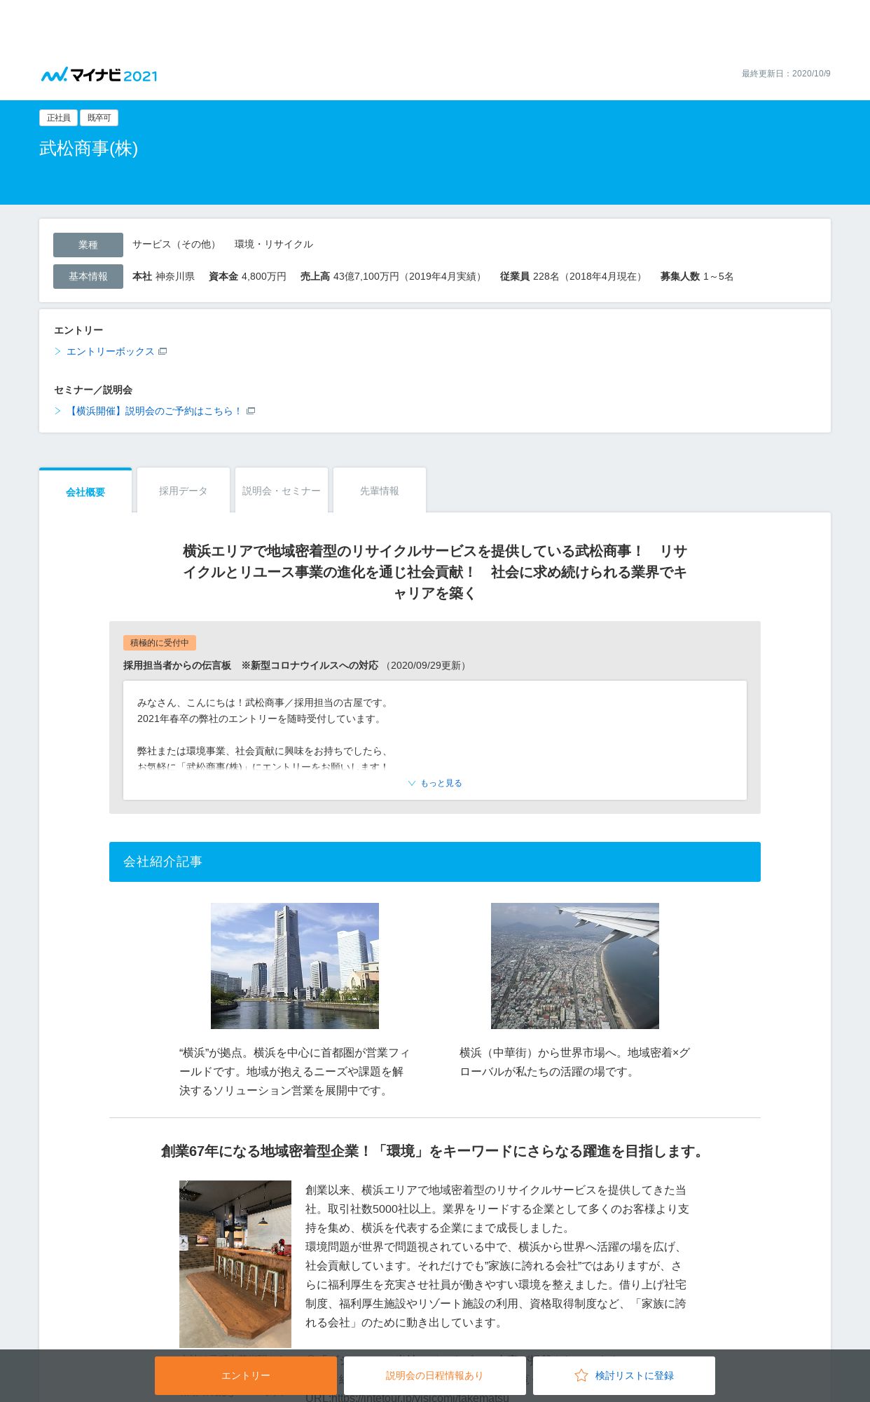This screenshot has width=870, height=1402.
Task: Click the セミナー／説明会 heading
Action: [93, 390]
